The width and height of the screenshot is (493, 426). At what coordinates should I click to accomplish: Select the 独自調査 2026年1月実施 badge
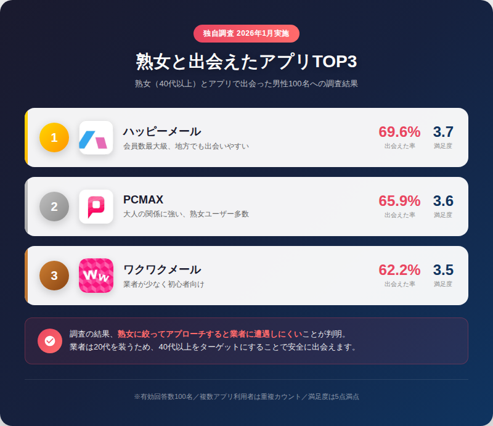(x=246, y=33)
